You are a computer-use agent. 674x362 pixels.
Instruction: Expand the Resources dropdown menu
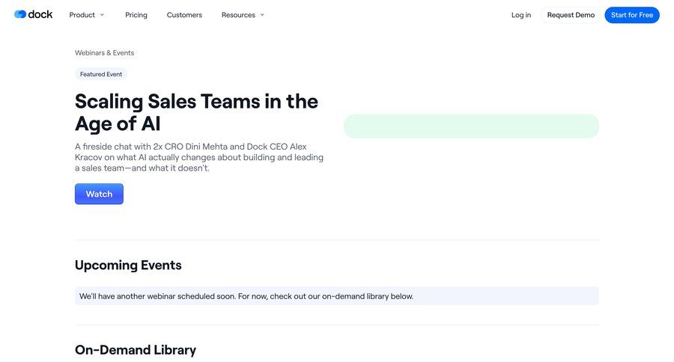click(x=243, y=15)
